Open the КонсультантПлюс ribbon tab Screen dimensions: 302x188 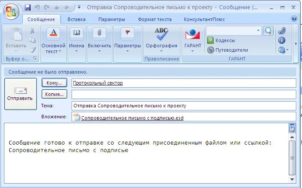click(x=205, y=19)
